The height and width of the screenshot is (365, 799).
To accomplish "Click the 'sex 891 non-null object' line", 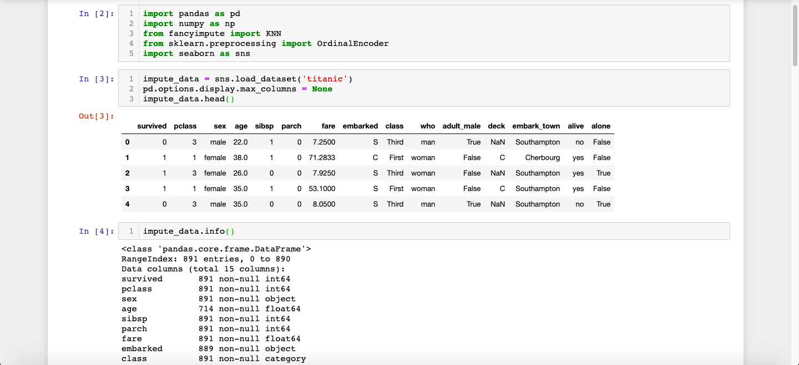I will (x=209, y=299).
